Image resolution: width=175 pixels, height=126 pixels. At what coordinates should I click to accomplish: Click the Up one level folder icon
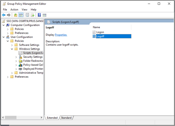(16, 15)
